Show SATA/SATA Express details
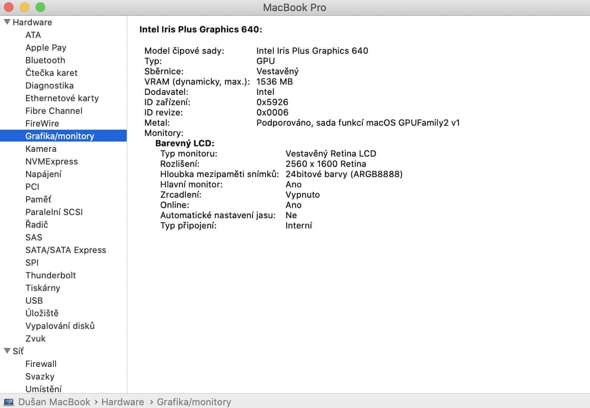This screenshot has height=408, width=590. 66,250
